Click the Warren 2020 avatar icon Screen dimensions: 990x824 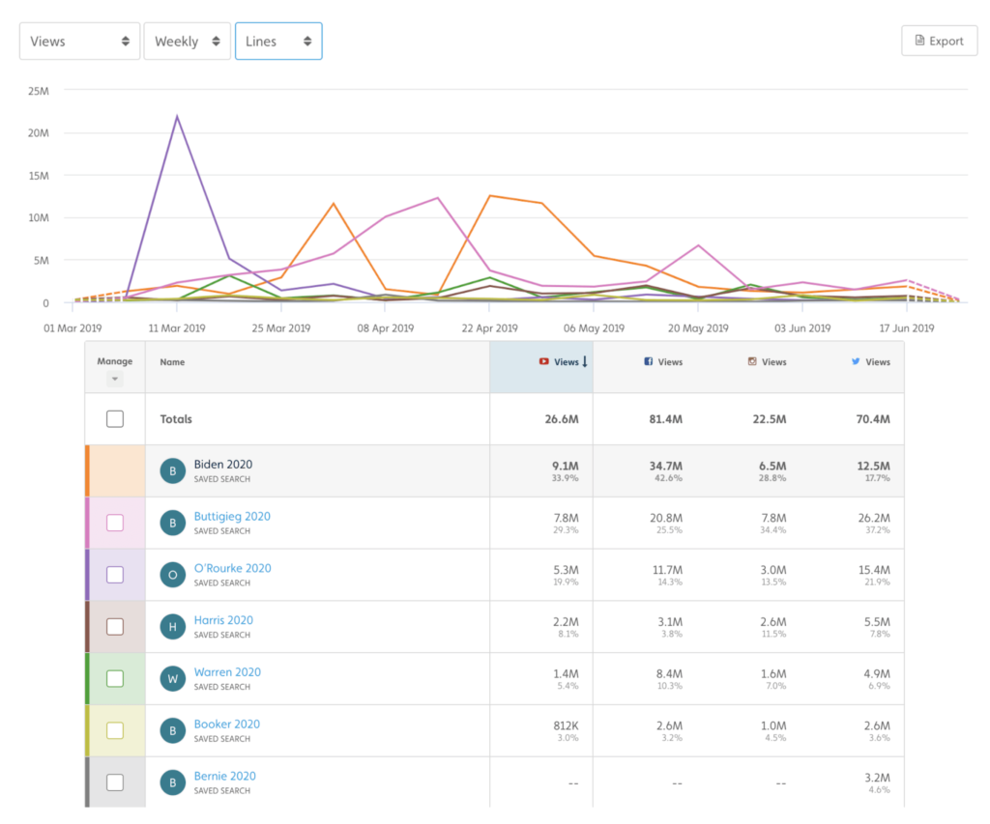tap(172, 679)
